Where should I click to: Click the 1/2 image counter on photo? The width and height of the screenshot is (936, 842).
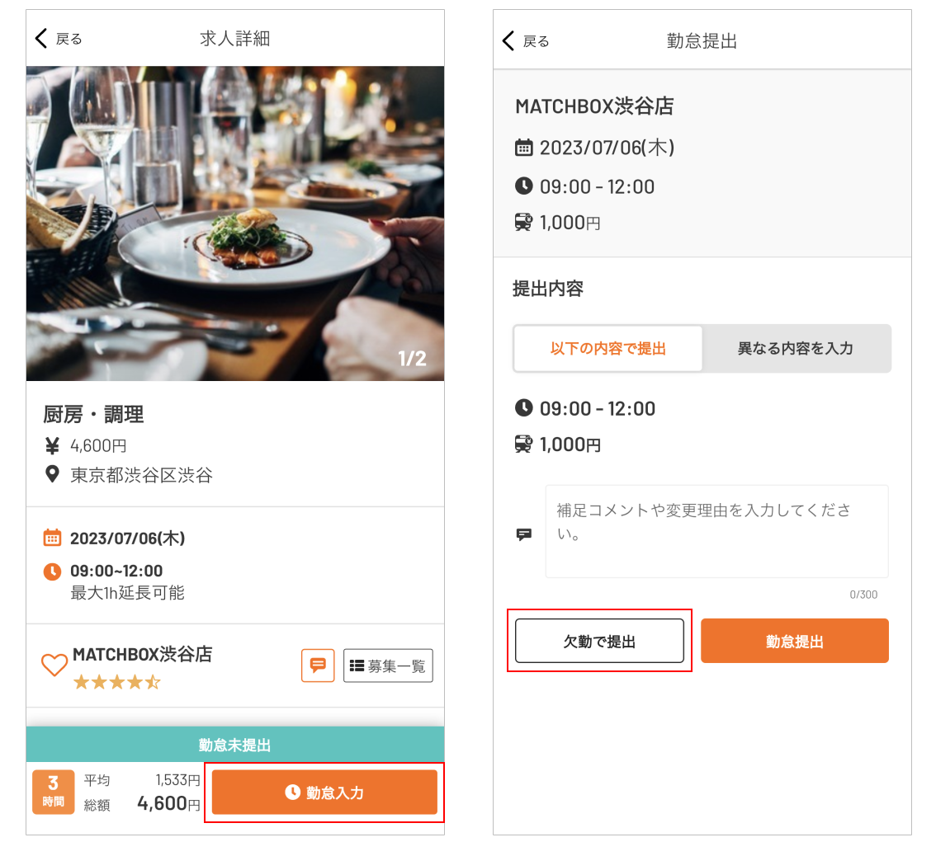click(412, 359)
